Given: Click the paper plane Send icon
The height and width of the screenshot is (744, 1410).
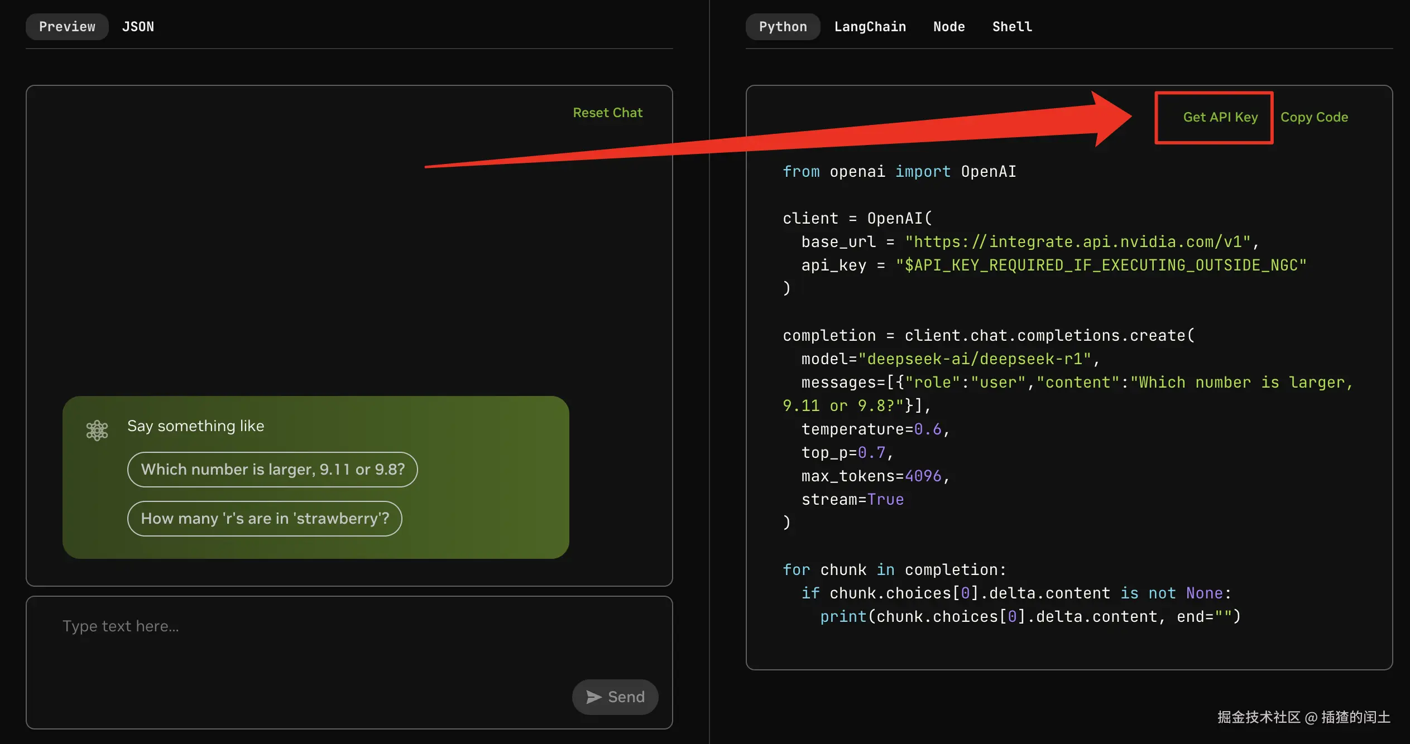Looking at the screenshot, I should point(594,697).
